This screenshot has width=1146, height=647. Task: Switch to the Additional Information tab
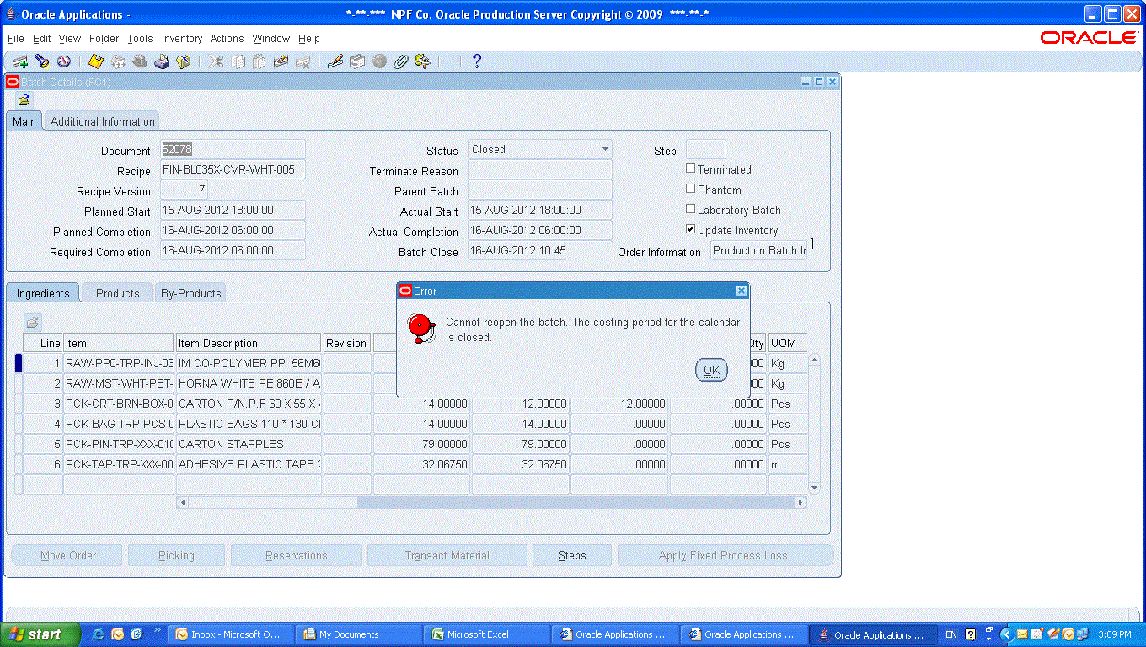103,121
